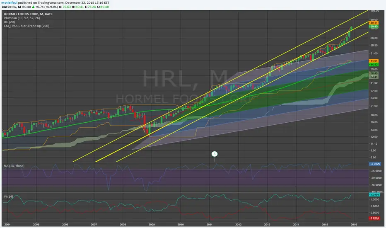Viewport: 386px width, 228px height.
Task: Click the 31.00 value on price axis
Action: click(374, 83)
